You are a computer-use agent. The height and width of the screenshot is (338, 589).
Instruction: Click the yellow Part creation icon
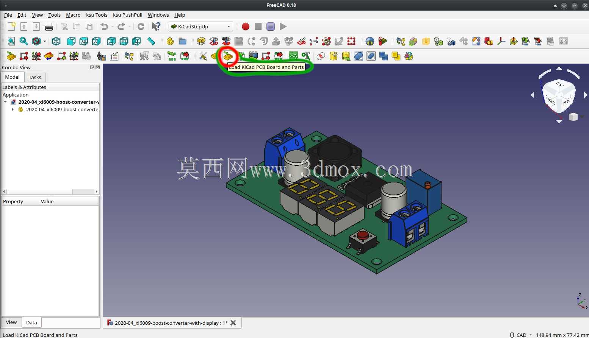pyautogui.click(x=170, y=41)
